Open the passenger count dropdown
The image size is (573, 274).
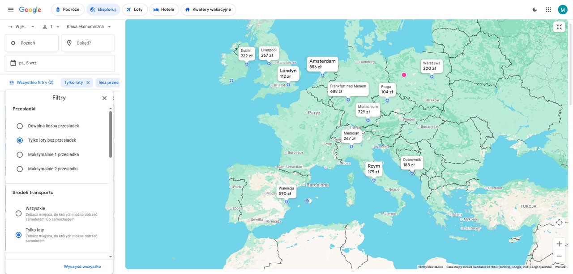pos(51,27)
